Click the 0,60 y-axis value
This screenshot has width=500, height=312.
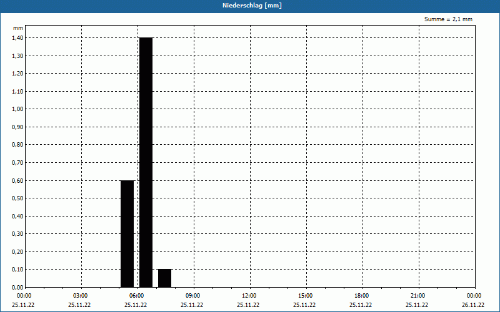18,180
